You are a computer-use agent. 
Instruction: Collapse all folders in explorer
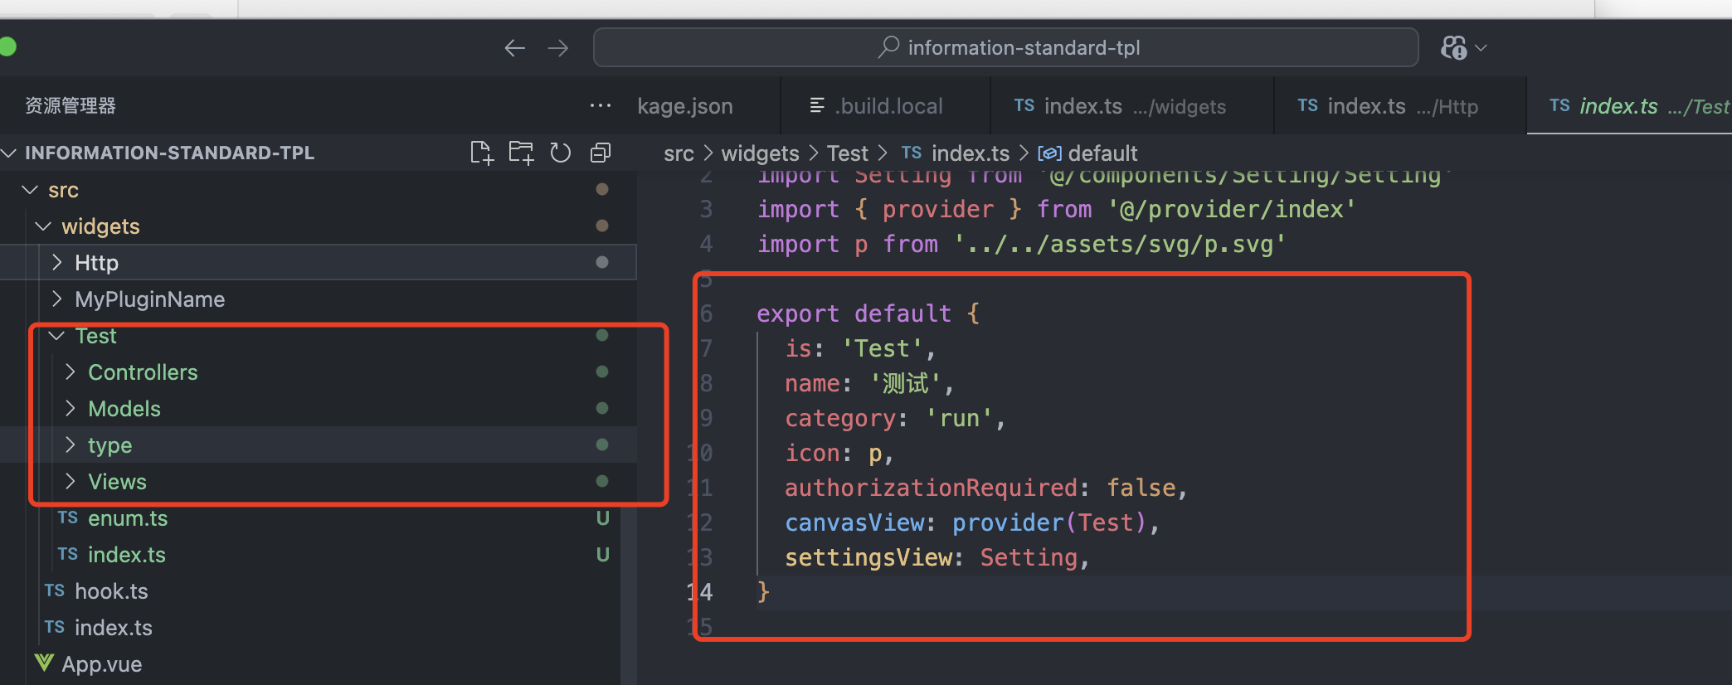[601, 153]
